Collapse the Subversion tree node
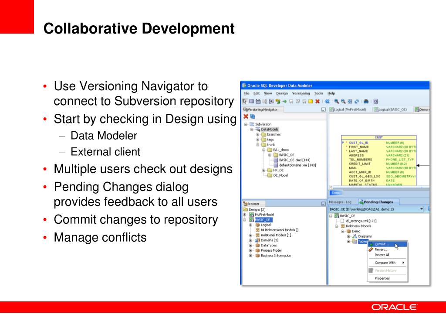Image resolution: width=446 pixels, height=335 pixels. click(x=246, y=124)
